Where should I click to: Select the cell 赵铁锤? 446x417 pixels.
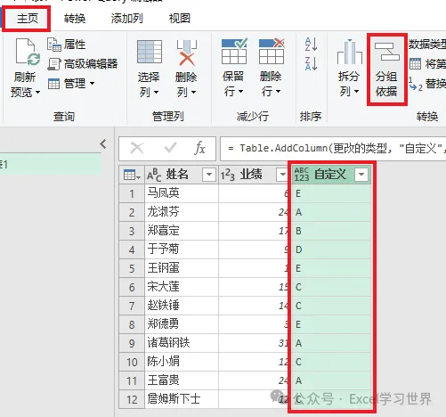182,306
